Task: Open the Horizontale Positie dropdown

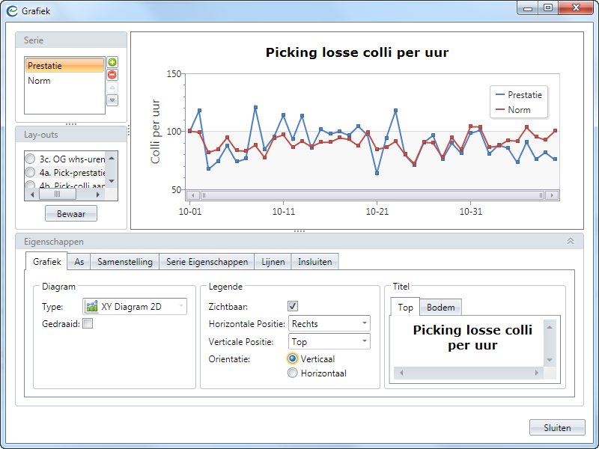Action: [329, 323]
